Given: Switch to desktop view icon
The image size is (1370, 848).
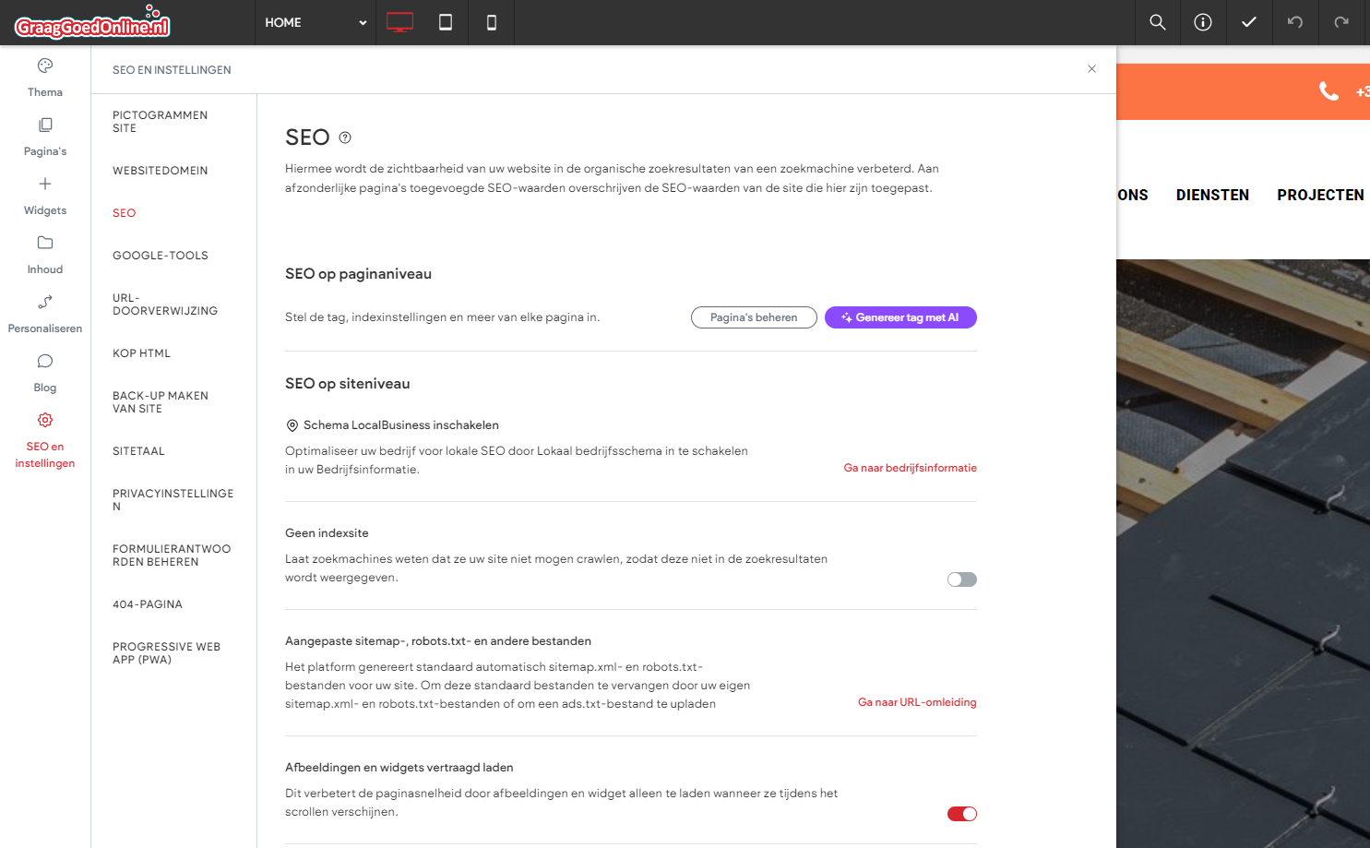Looking at the screenshot, I should point(399,22).
